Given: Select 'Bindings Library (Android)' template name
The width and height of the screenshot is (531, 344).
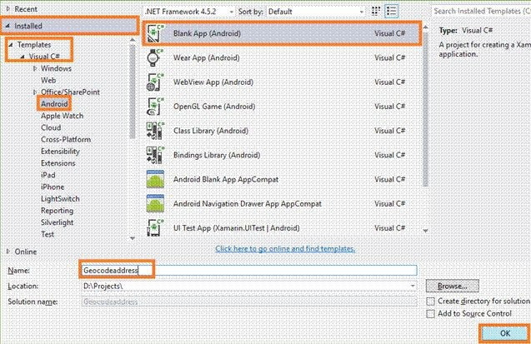Looking at the screenshot, I should [217, 155].
